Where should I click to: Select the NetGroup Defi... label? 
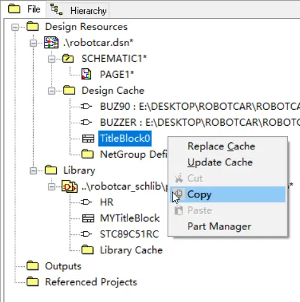tap(134, 155)
